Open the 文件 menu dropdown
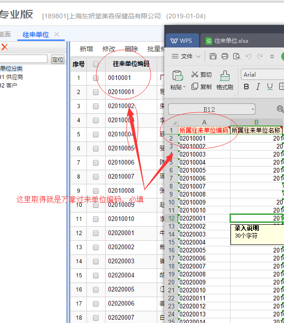 [x=186, y=56]
